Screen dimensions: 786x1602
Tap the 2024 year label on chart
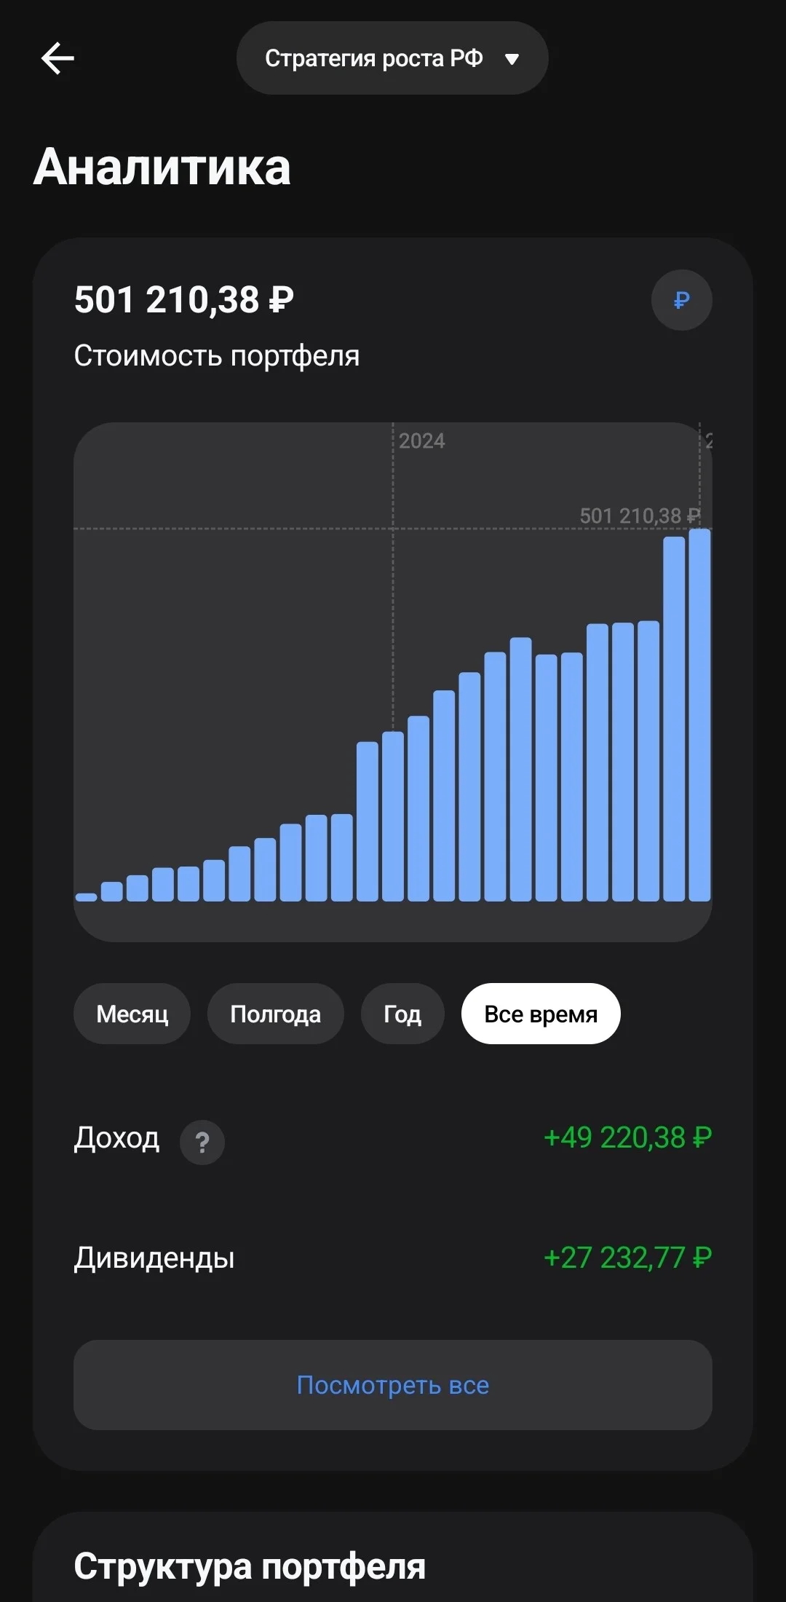click(x=422, y=441)
